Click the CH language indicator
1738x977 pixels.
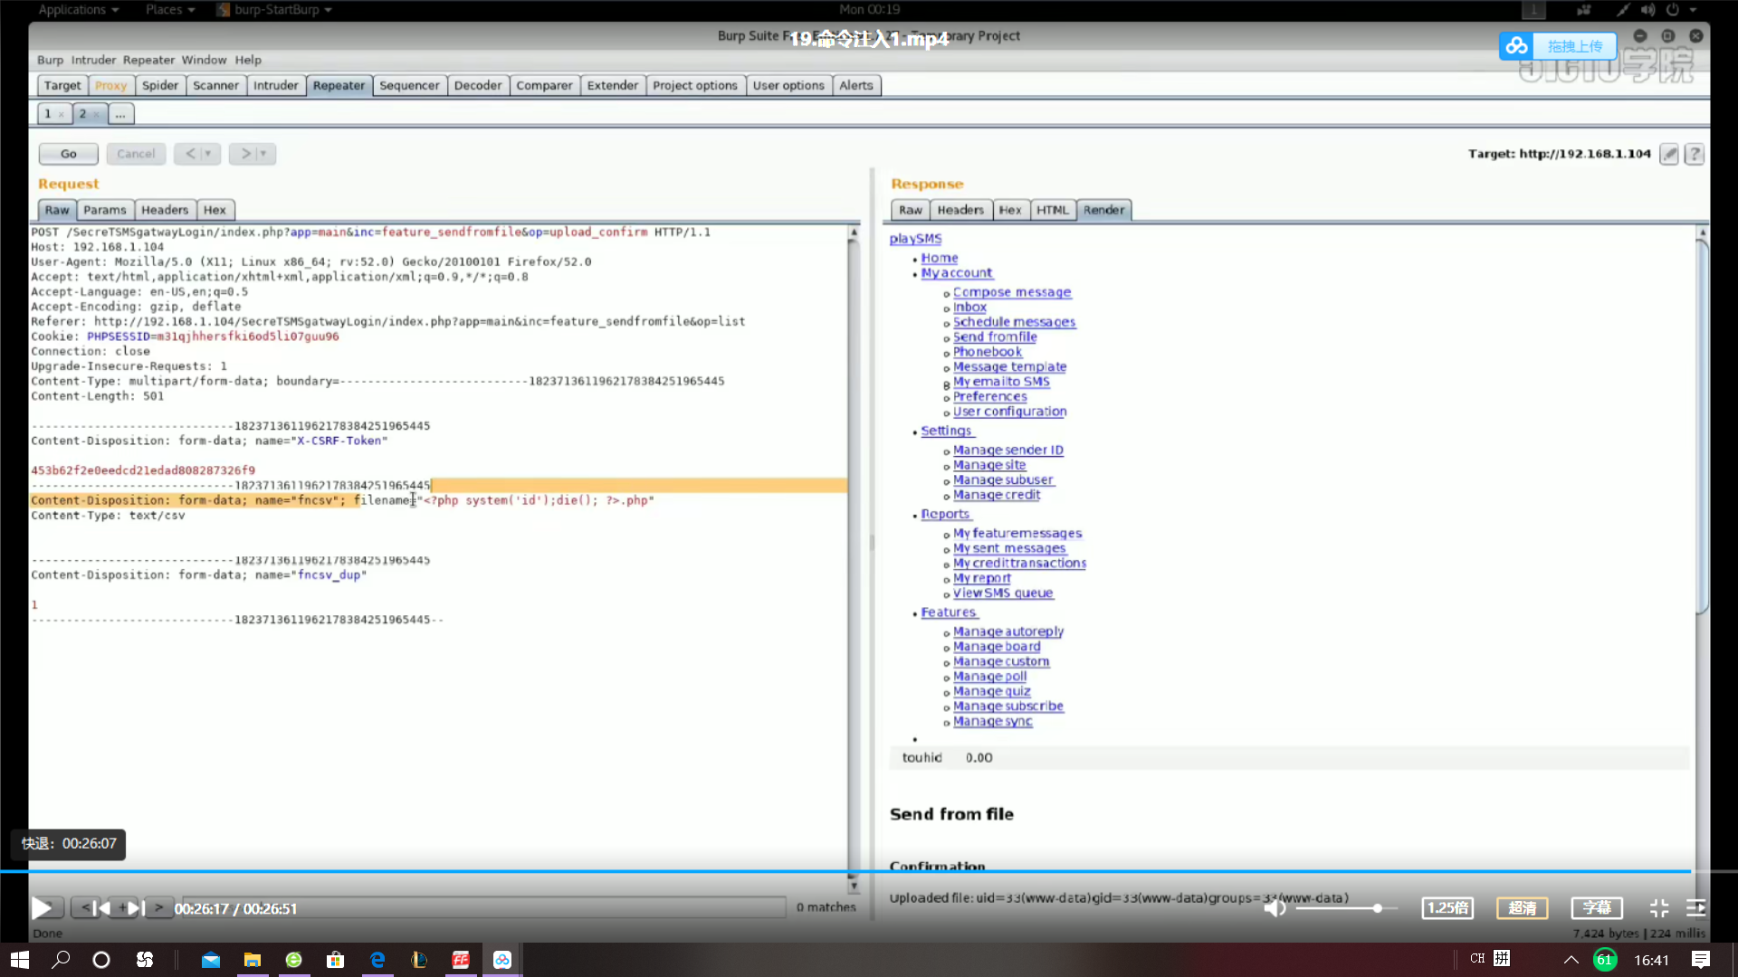[x=1477, y=958]
